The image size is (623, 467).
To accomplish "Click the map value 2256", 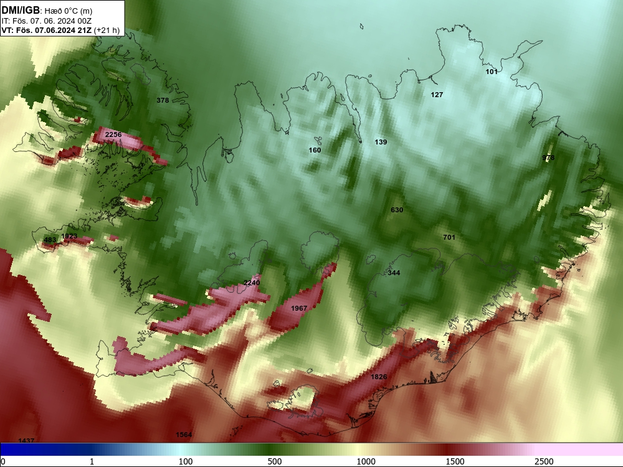I will pos(113,134).
